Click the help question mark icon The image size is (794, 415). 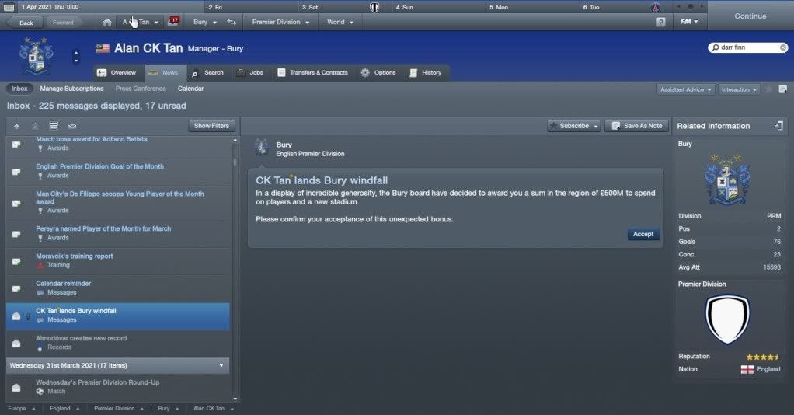point(661,23)
